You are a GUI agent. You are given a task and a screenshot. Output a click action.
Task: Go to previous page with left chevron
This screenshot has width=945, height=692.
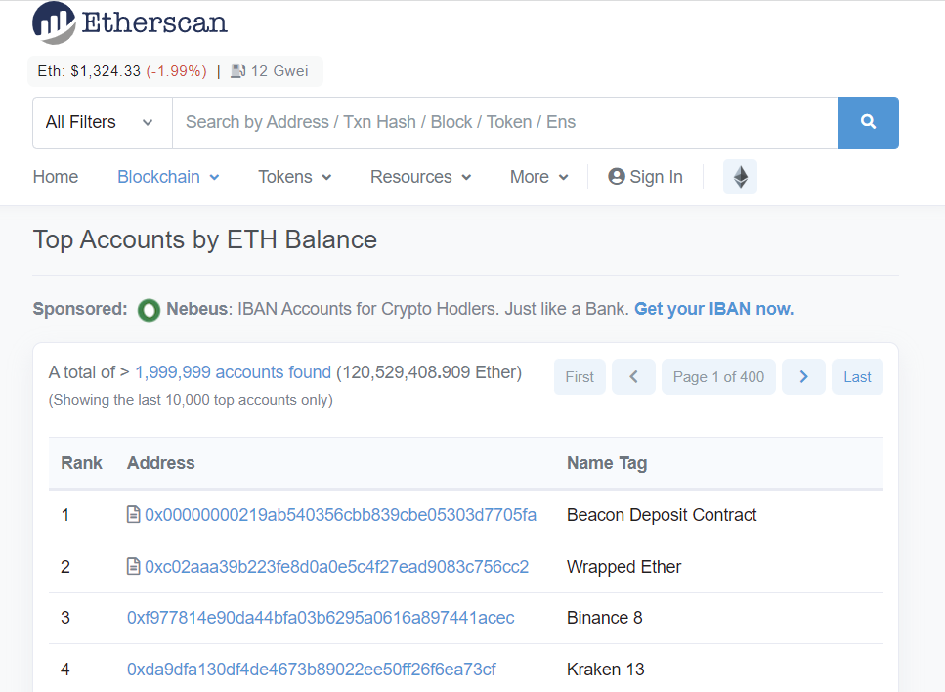[x=633, y=376]
